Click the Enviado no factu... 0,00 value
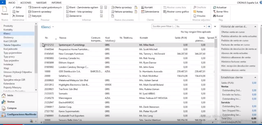 tap(254, 95)
